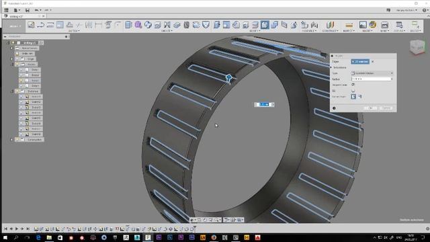The height and width of the screenshot is (242, 430).
Task: Select the Extrude tool in Create group
Action: click(128, 25)
